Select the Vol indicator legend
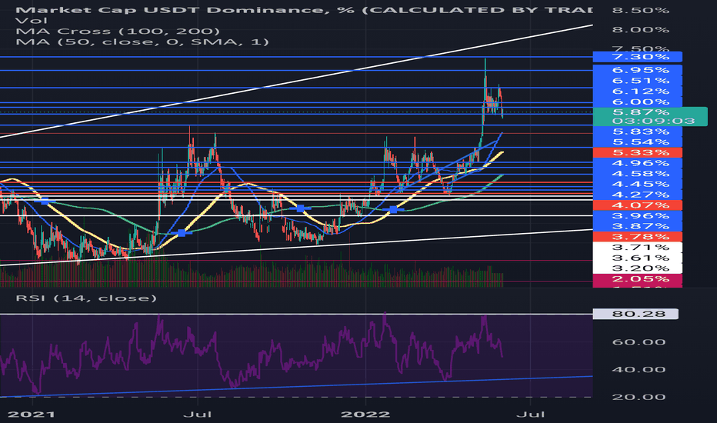 [31, 21]
